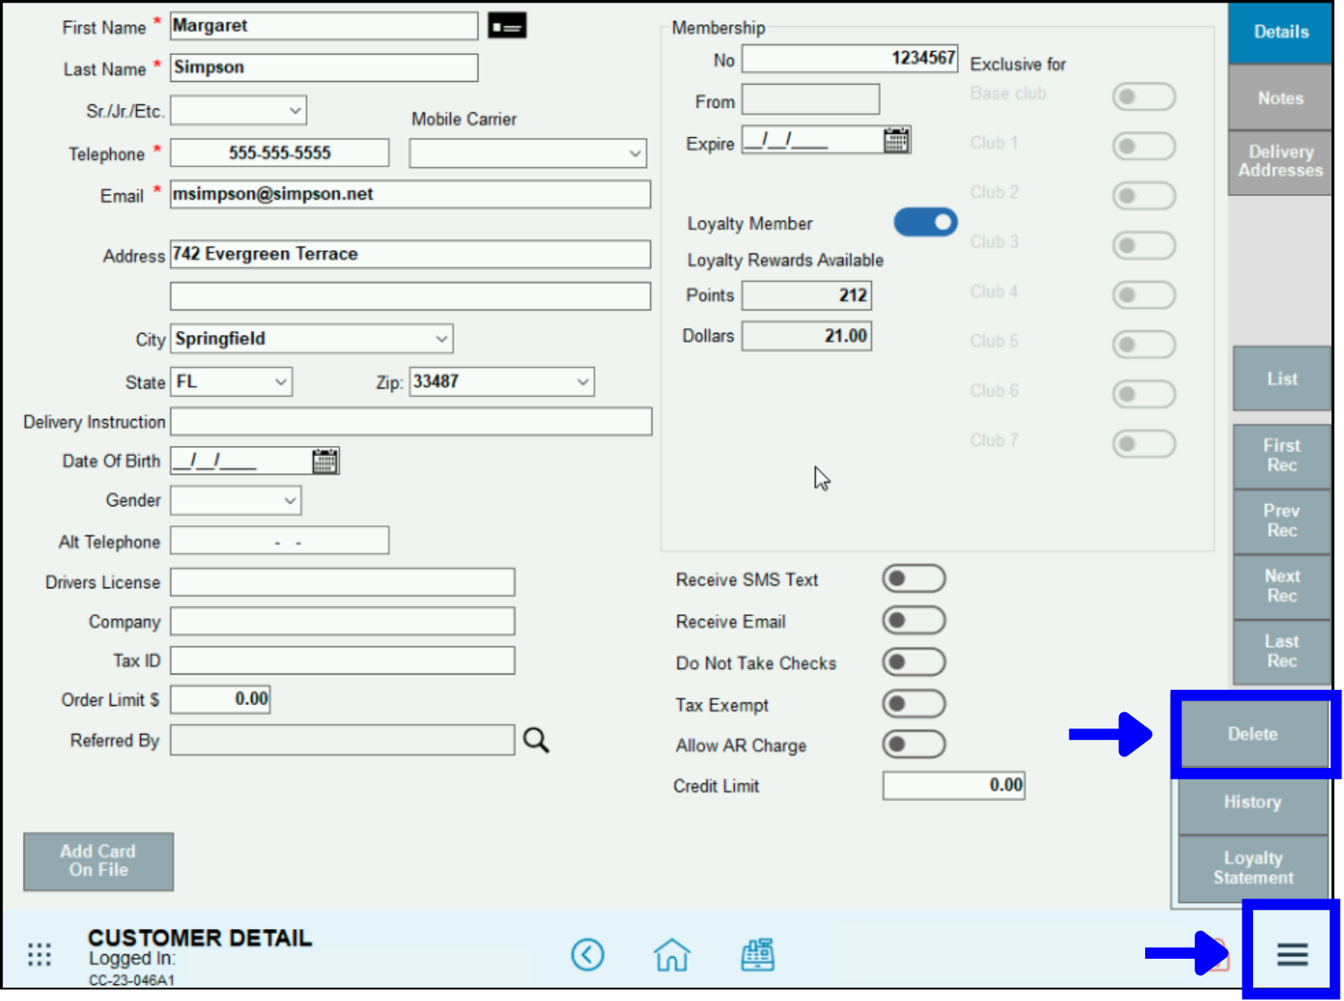Viewport: 1344px width, 1001px height.
Task: Open the Membership Expire calendar picker
Action: point(896,140)
